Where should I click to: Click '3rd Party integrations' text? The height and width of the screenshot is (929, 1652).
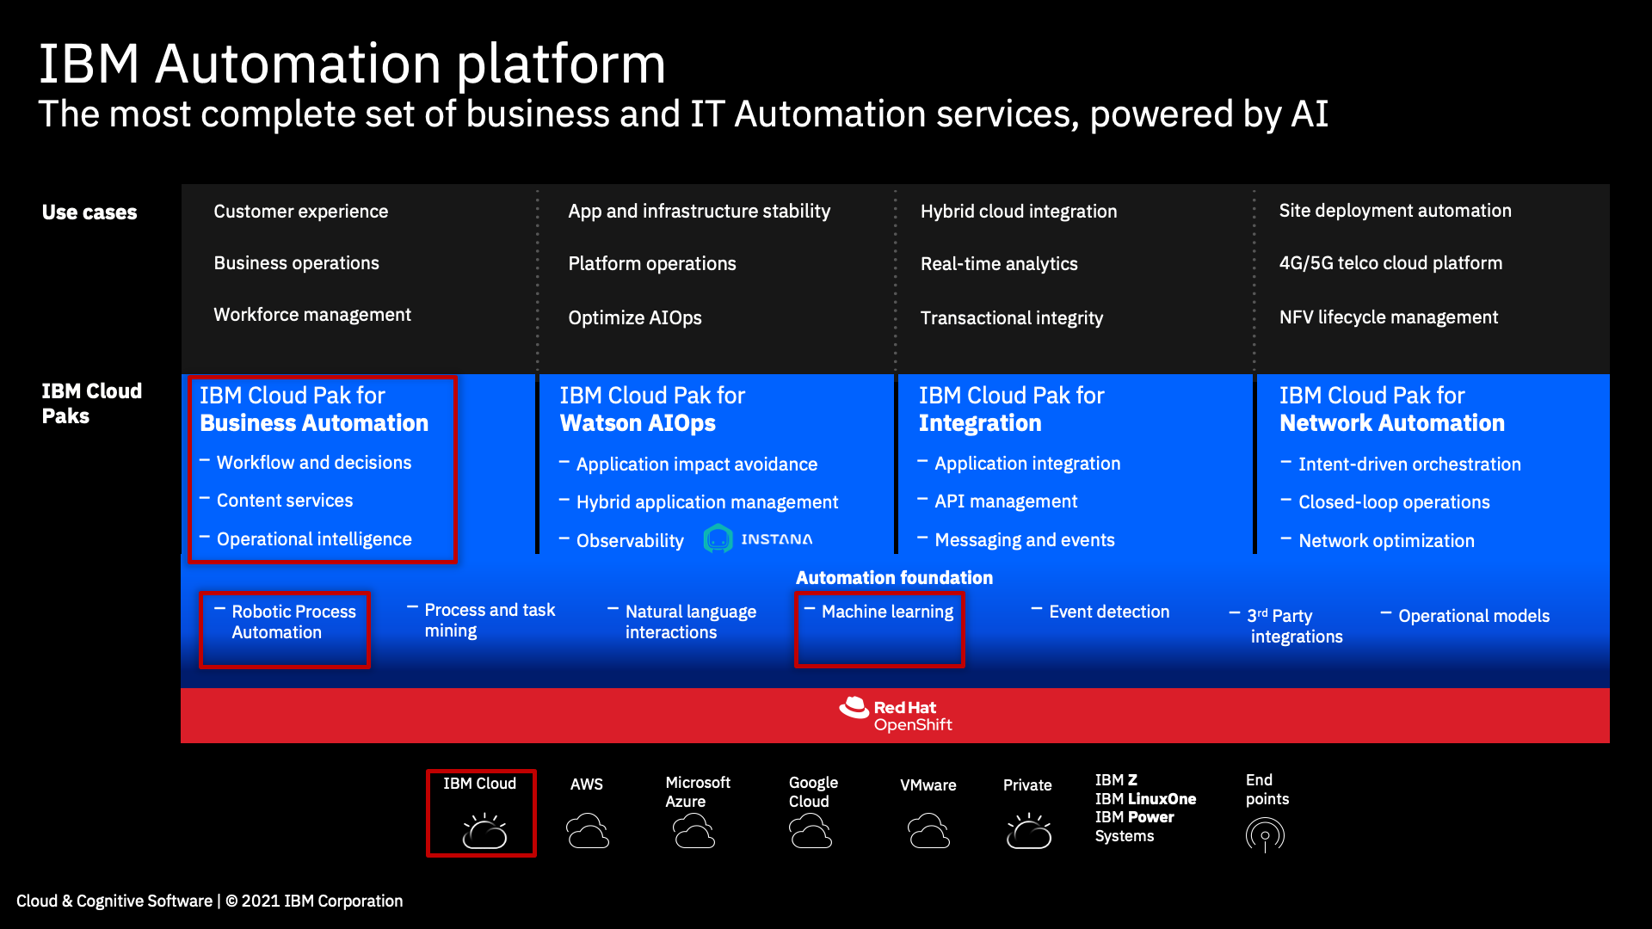[1295, 626]
